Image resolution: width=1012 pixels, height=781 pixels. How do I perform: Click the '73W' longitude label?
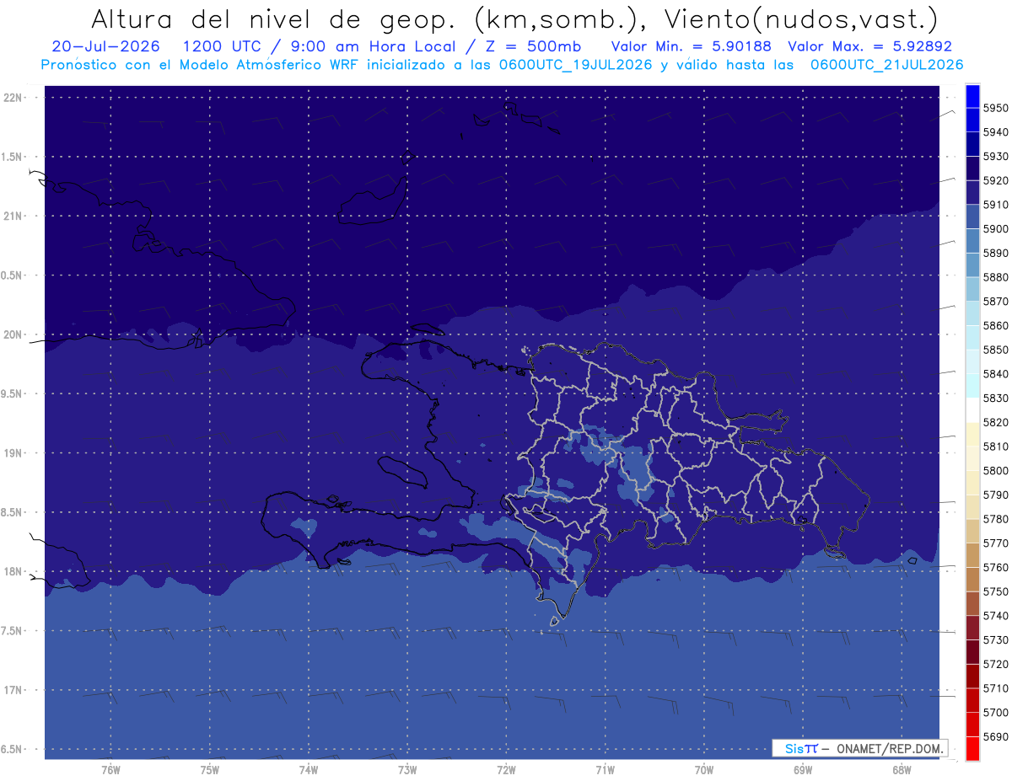pyautogui.click(x=406, y=770)
